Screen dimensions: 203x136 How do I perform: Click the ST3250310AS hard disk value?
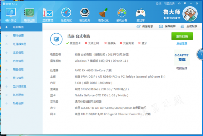tap(102, 89)
